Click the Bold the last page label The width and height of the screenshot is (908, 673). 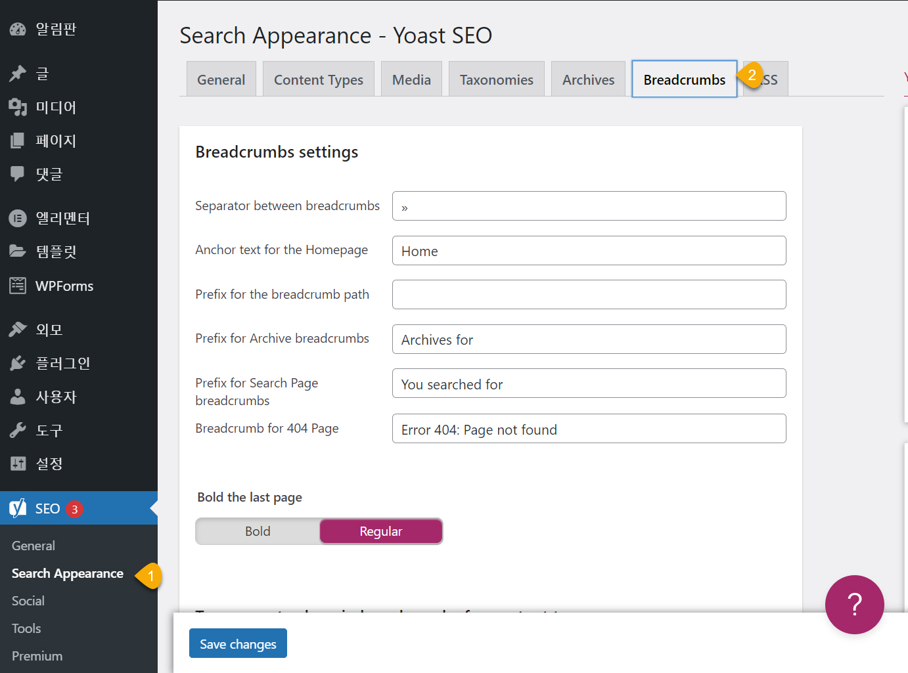tap(250, 497)
